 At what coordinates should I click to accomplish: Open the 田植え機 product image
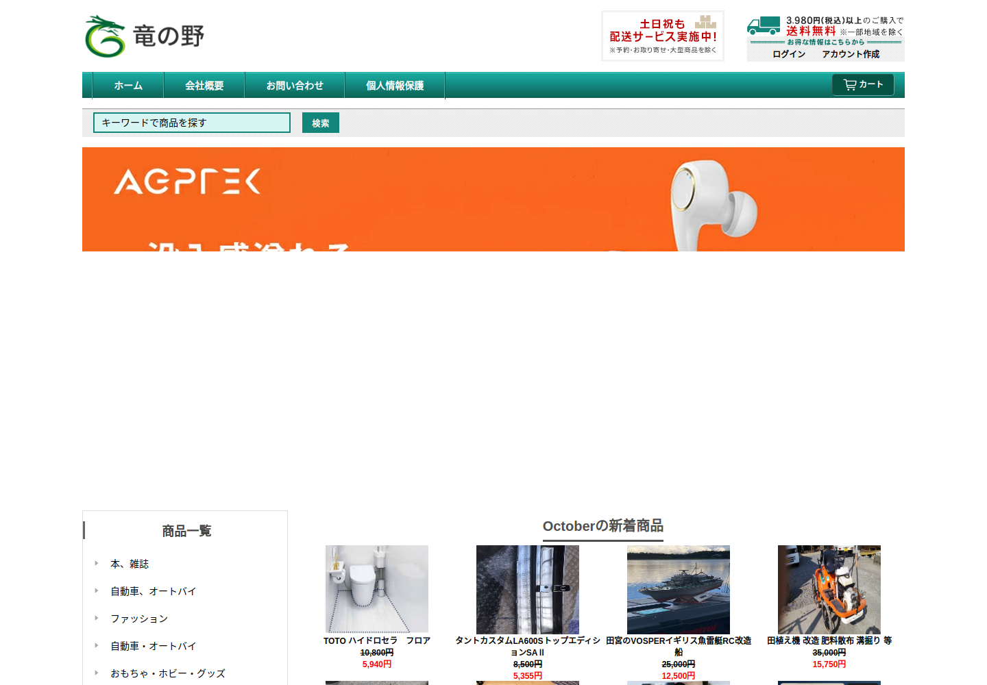tap(829, 589)
